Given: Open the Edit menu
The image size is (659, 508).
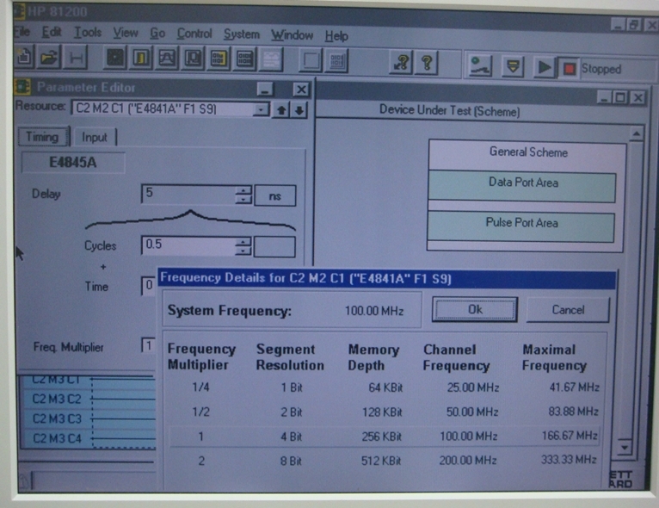Looking at the screenshot, I should tap(52, 32).
